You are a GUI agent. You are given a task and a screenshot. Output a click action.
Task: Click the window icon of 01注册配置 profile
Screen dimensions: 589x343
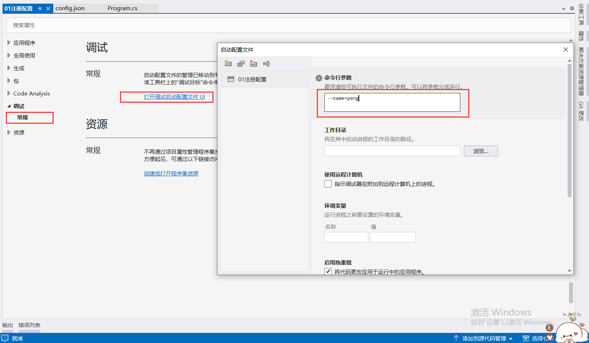click(x=231, y=79)
